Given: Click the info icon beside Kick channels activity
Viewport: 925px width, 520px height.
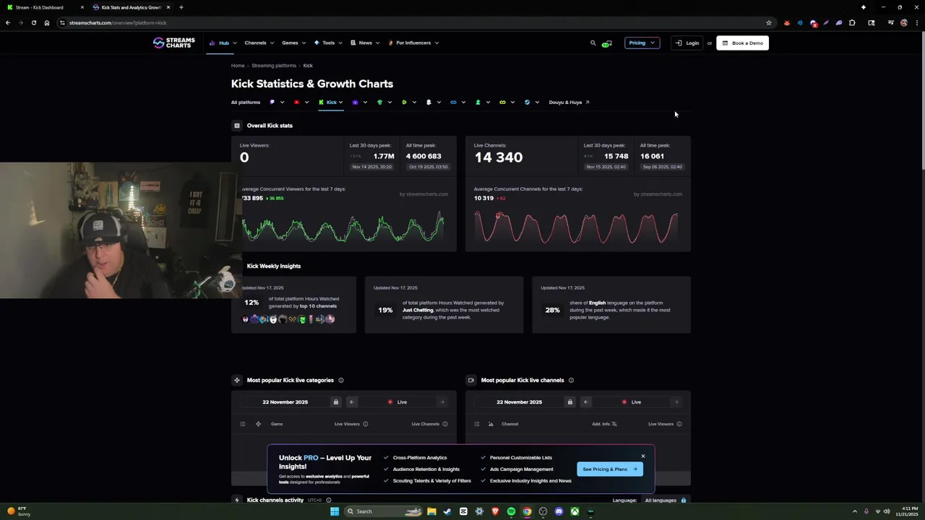Looking at the screenshot, I should pyautogui.click(x=329, y=500).
